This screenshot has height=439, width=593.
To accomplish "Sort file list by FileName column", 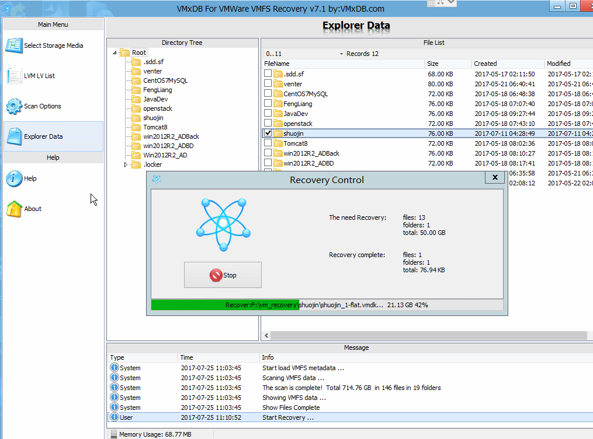I will point(343,64).
